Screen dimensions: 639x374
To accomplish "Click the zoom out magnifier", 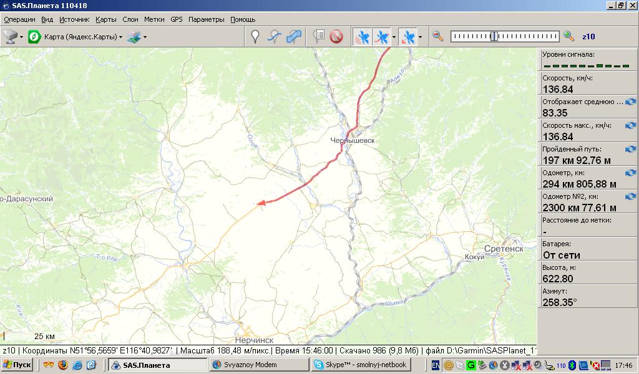I will (x=437, y=36).
